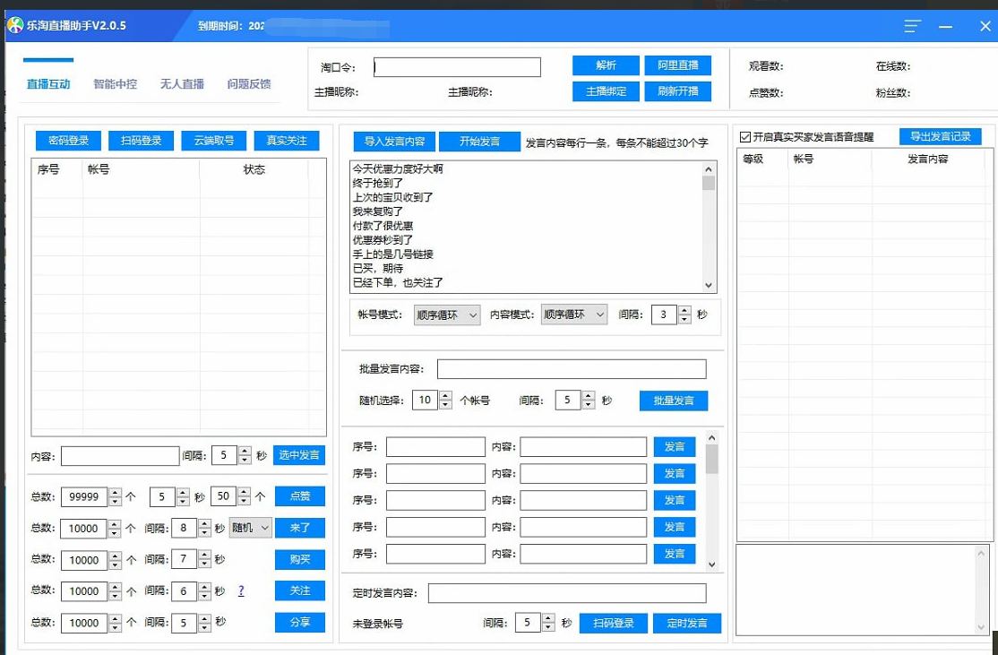Switch to the 智能中控 tab
This screenshot has width=998, height=655.
click(x=116, y=84)
